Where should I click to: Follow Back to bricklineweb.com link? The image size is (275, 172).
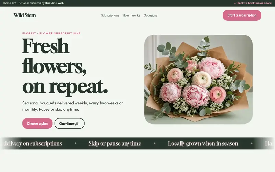(253, 3)
